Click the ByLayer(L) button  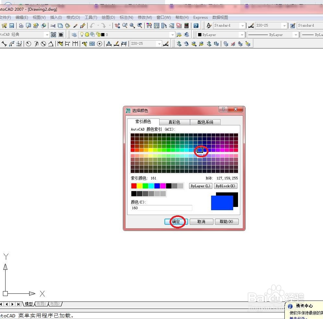200,186
